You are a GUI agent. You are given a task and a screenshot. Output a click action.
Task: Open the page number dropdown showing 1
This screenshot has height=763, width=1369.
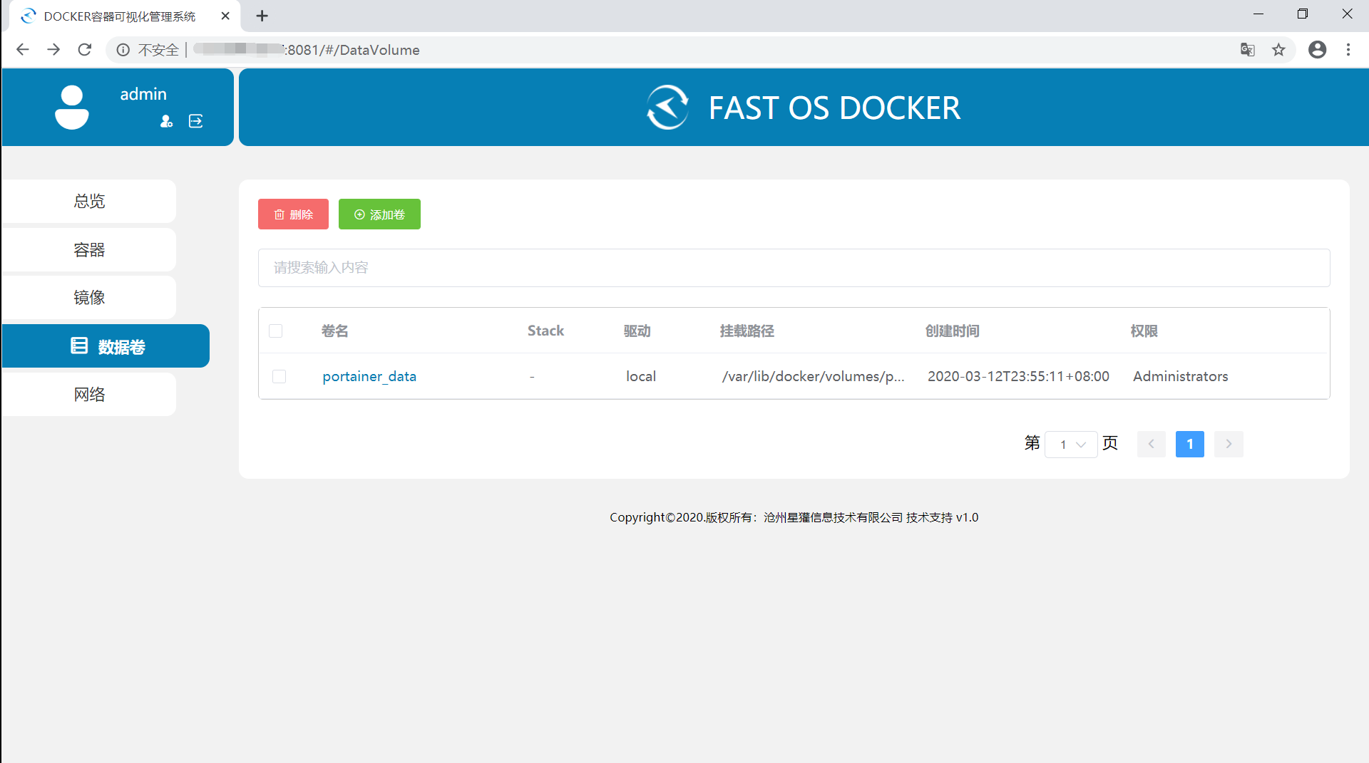1071,444
